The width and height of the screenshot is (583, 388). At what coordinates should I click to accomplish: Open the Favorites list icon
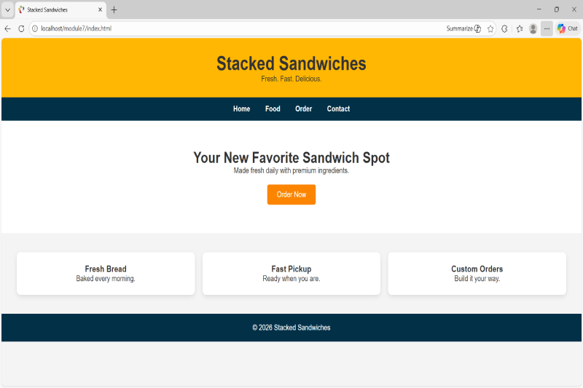pyautogui.click(x=520, y=28)
